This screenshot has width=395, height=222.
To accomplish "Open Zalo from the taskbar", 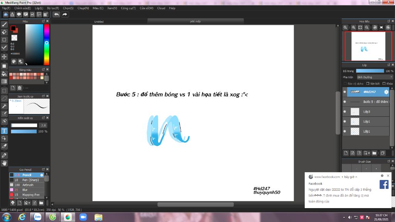I will click(x=37, y=217).
